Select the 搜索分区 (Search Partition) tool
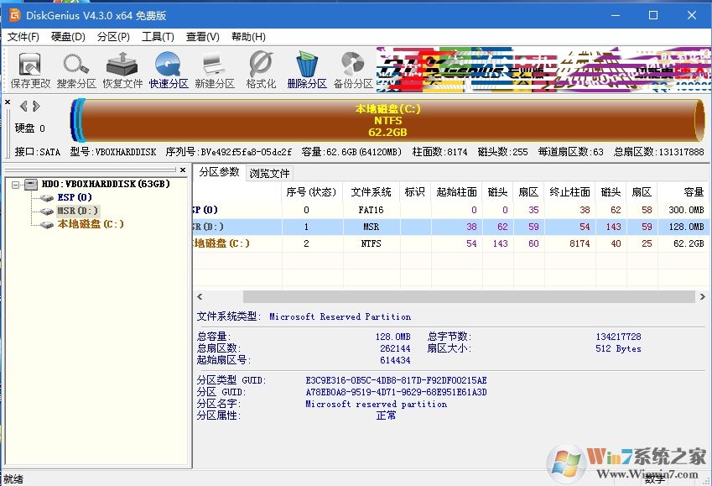This screenshot has height=486, width=712. click(x=75, y=68)
